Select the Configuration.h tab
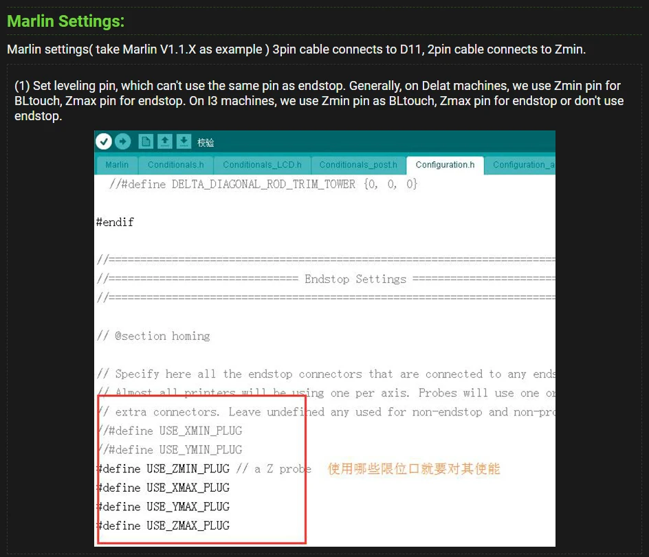649x557 pixels. tap(445, 165)
